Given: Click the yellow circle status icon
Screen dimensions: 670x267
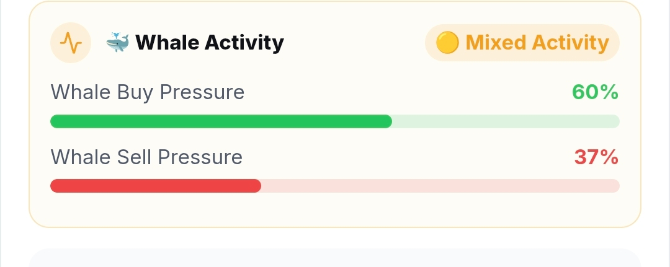Looking at the screenshot, I should 447,43.
